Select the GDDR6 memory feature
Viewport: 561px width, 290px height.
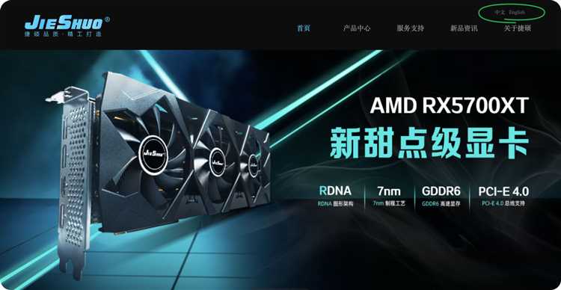(x=441, y=196)
